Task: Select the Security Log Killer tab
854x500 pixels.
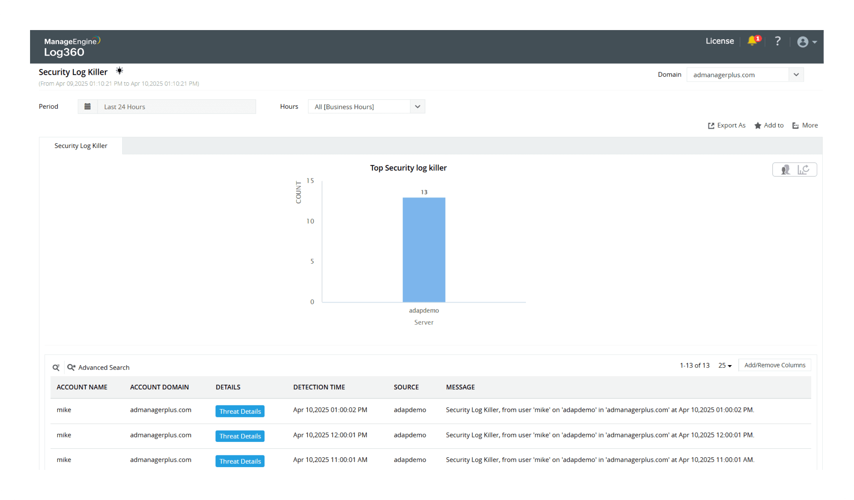Action: click(81, 146)
